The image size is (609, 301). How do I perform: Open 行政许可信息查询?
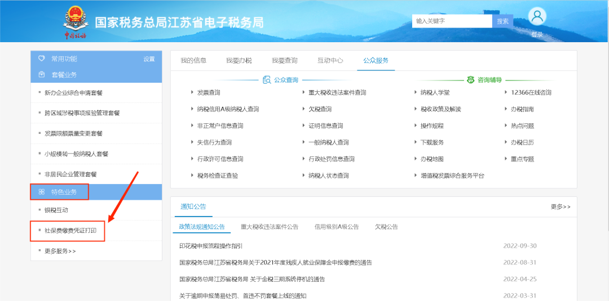click(220, 159)
